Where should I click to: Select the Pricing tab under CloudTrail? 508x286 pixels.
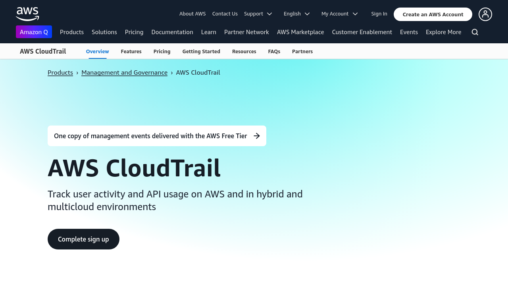click(162, 52)
